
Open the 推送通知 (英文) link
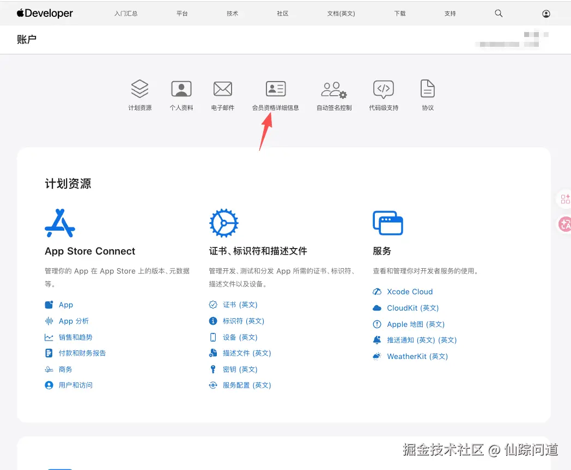click(x=422, y=340)
